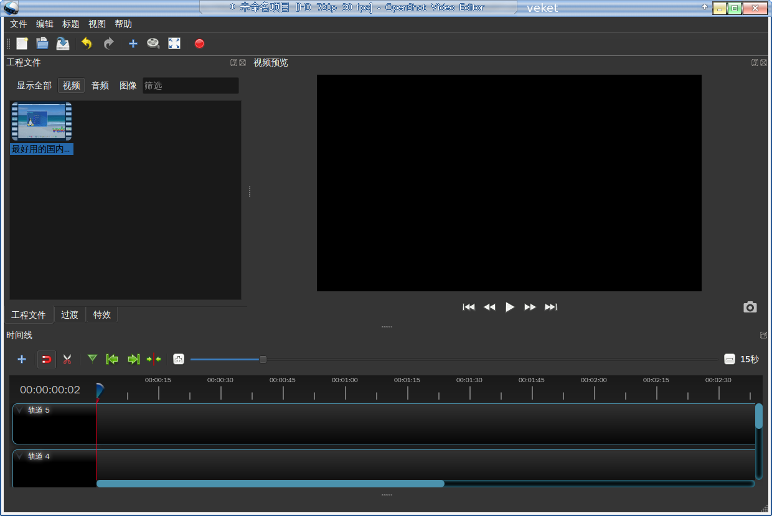Open the profile chooser film-reel icon

click(153, 44)
